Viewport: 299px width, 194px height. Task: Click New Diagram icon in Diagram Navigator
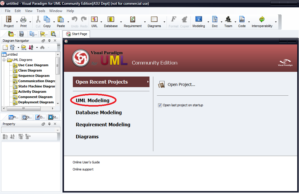click(x=5, y=47)
